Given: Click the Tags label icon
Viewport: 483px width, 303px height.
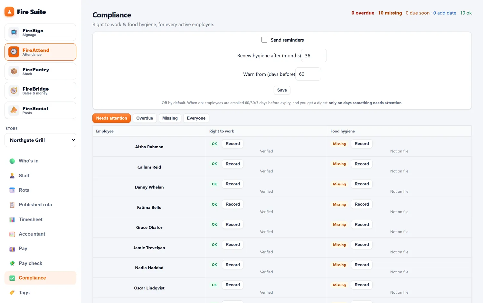Looking at the screenshot, I should click(12, 293).
